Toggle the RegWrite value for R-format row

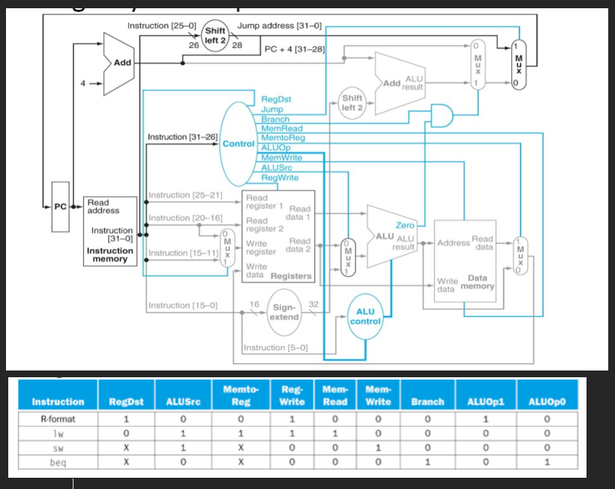(292, 418)
